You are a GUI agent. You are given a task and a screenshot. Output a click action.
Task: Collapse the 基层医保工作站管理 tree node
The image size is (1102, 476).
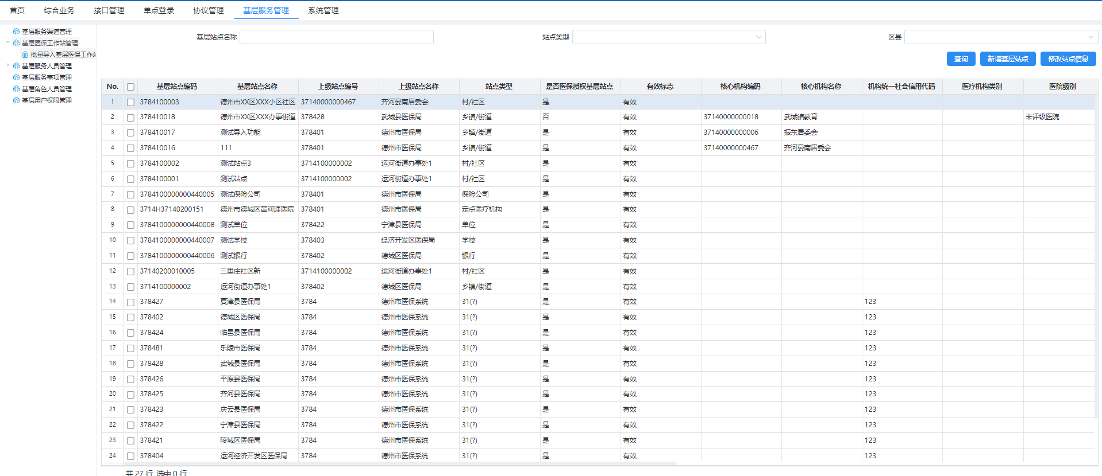click(x=8, y=42)
